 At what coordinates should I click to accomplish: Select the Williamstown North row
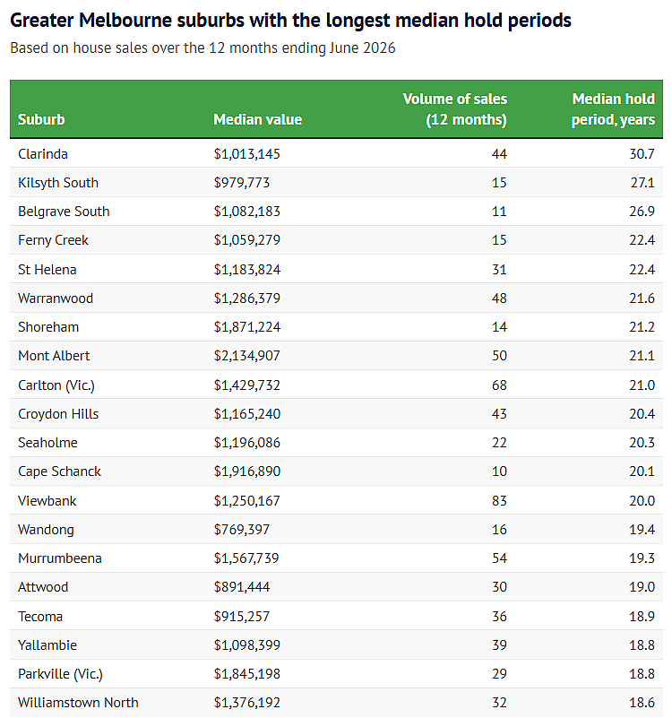336,702
